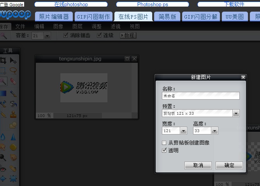Click the 名称 name input field
Screen dimensions: 260x186
[200, 96]
